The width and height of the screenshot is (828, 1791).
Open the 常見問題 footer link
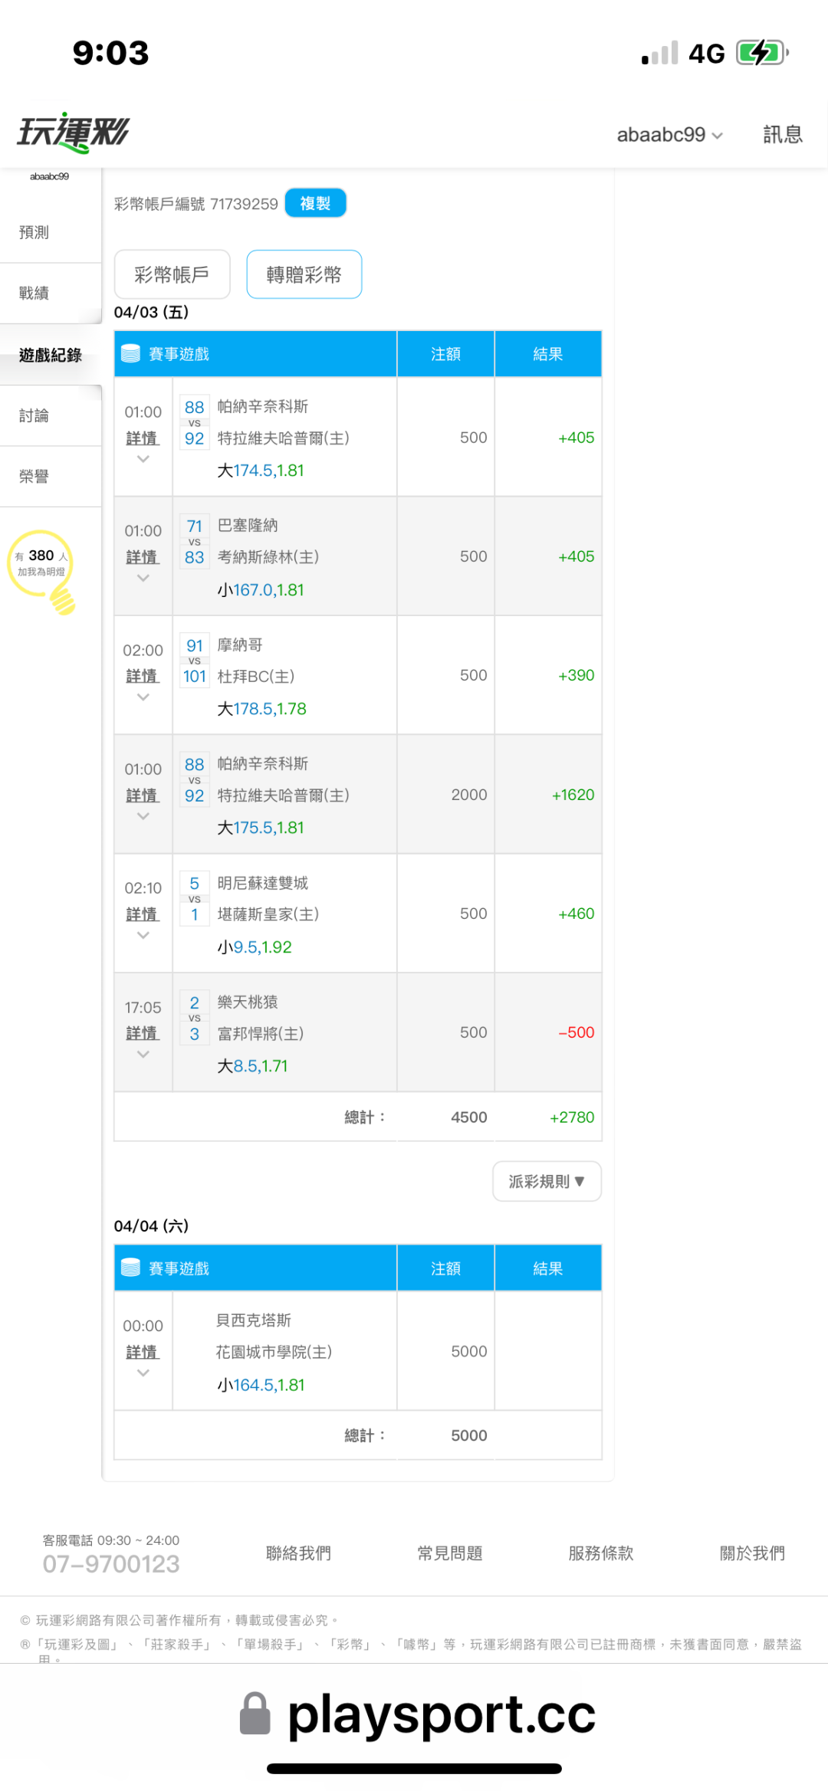tap(450, 1553)
